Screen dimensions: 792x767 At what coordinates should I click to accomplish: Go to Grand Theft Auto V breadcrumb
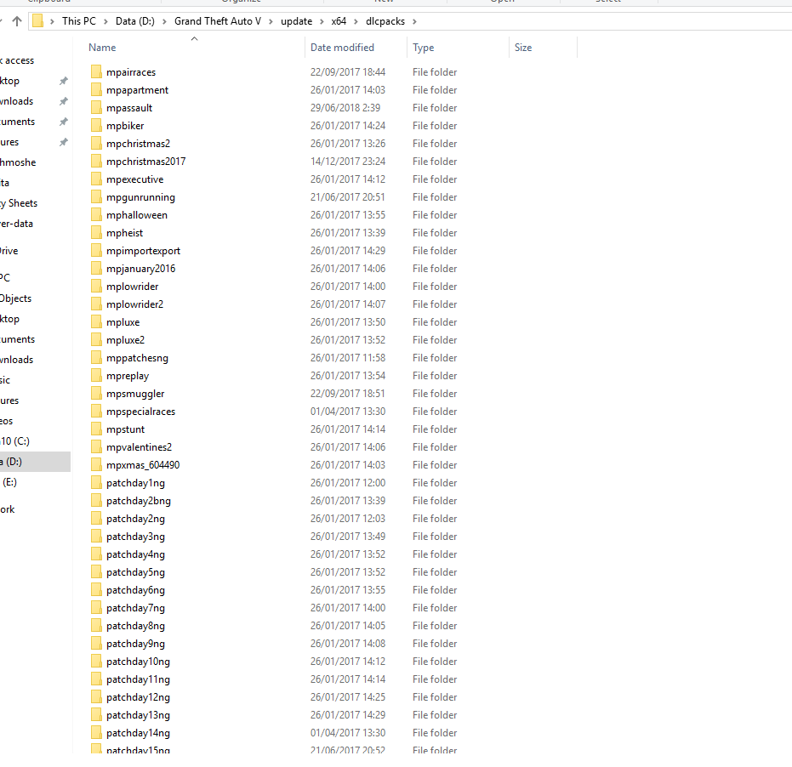click(x=218, y=21)
